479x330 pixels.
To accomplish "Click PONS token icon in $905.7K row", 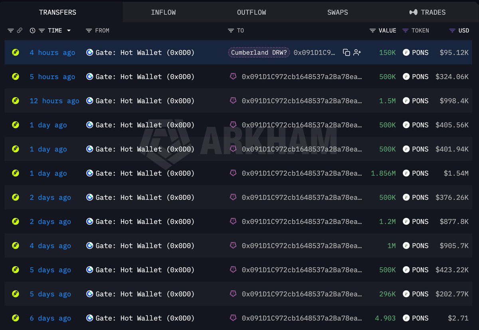I will 406,246.
